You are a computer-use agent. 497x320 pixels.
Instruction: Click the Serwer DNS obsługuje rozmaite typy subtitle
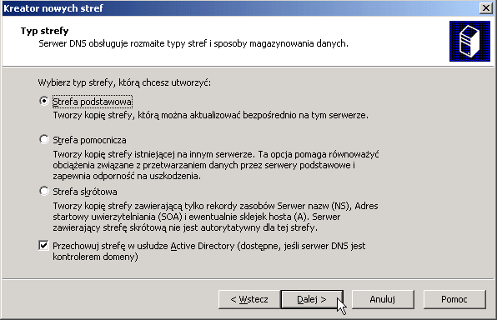tap(193, 43)
